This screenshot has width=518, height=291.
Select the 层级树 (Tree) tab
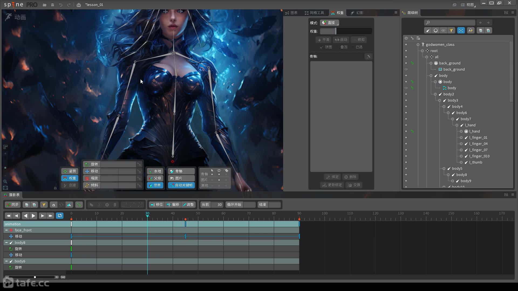coord(410,13)
